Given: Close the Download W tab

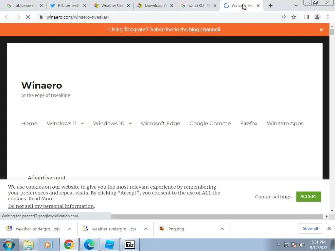Looking at the screenshot, I should coord(172,6).
